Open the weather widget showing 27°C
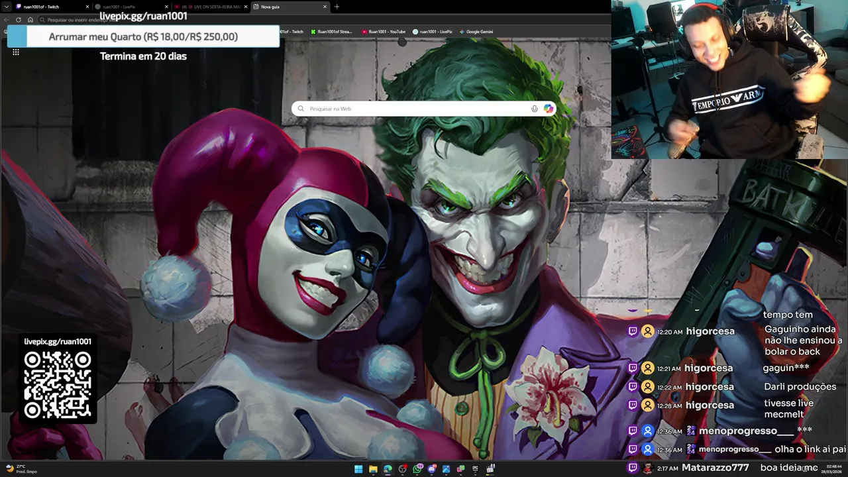 21,469
